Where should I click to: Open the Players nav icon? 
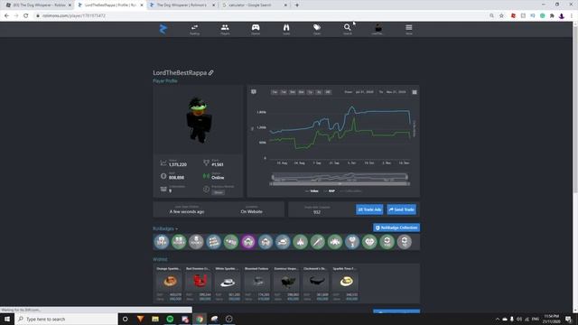(225, 30)
